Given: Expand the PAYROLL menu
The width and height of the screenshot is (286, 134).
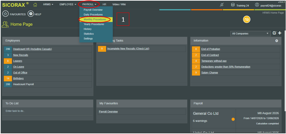Looking at the screenshot, I should pos(89,4).
